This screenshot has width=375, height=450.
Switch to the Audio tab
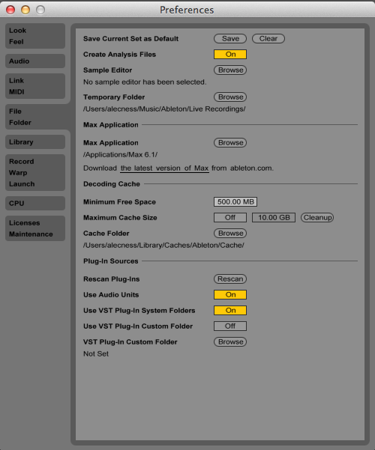35,61
